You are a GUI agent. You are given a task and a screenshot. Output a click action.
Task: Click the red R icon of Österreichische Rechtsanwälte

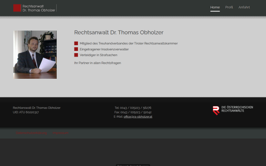[216, 110]
